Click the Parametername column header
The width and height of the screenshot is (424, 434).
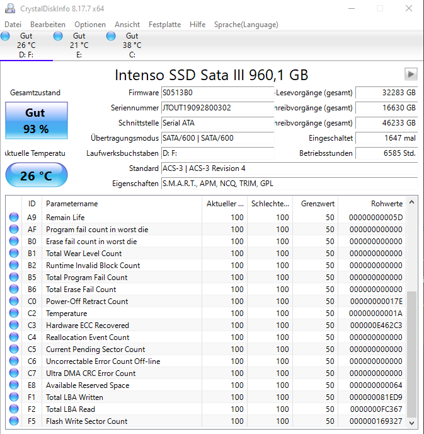122,204
